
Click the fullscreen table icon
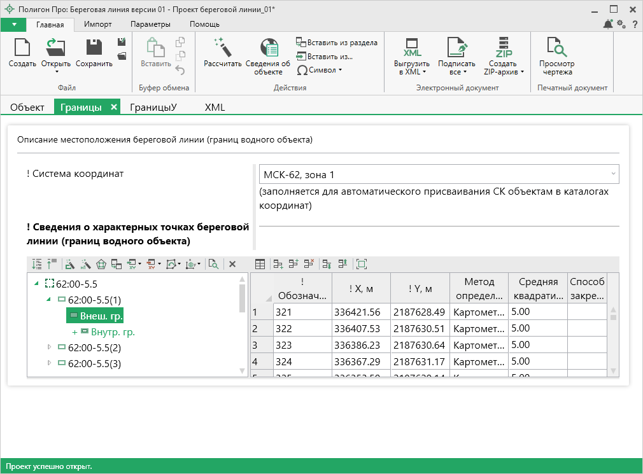[362, 264]
